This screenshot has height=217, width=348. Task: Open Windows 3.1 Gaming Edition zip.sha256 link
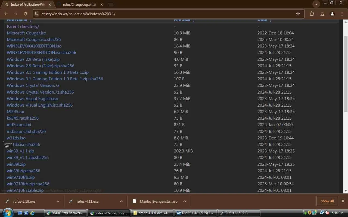(x=55, y=79)
